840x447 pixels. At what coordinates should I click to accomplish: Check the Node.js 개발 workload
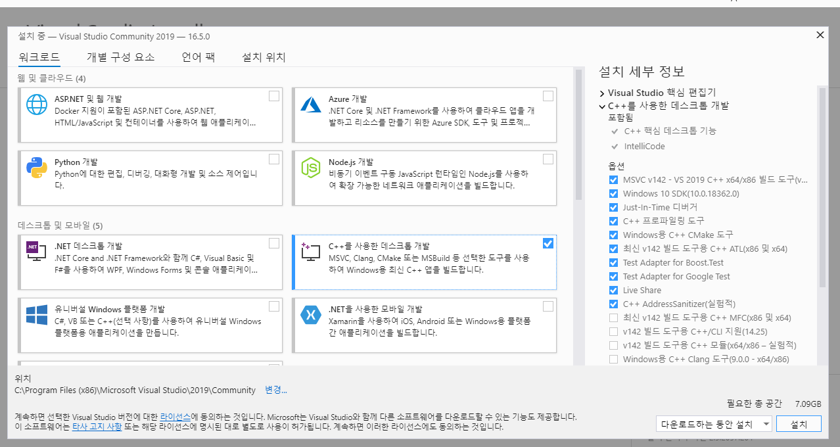click(x=548, y=159)
